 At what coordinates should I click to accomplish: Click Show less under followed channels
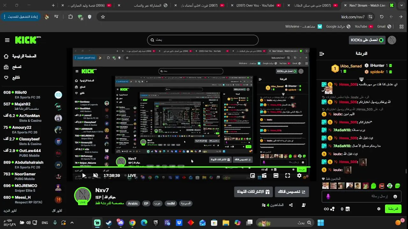[x=57, y=211]
